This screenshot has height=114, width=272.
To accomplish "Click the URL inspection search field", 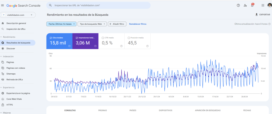I will point(98,5).
